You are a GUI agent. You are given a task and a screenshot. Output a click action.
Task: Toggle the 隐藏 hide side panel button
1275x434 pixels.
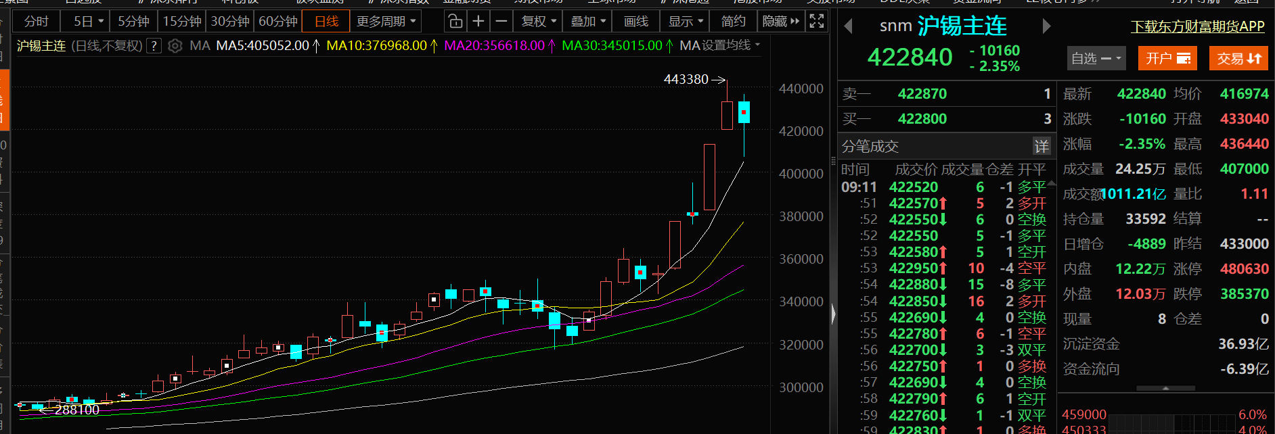(780, 22)
